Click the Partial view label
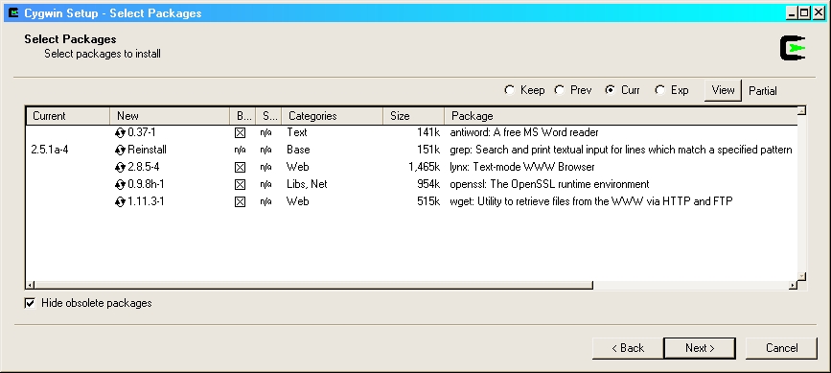The image size is (831, 373). tap(763, 91)
